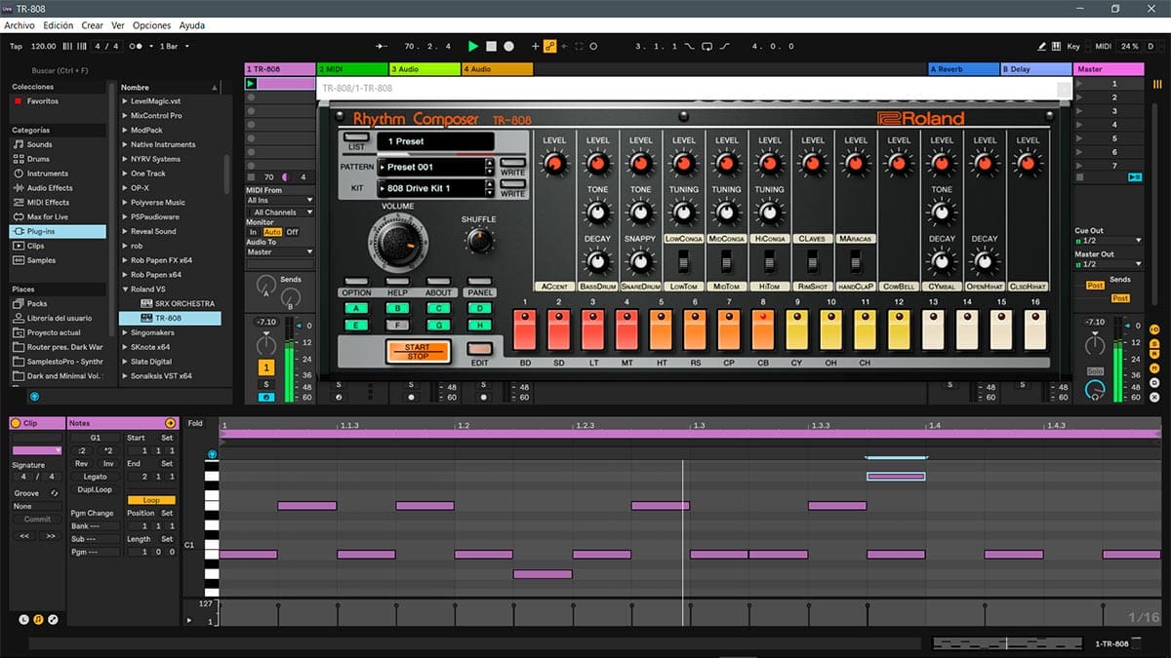Open the Crear menu
Image resolution: width=1171 pixels, height=658 pixels.
pos(92,25)
